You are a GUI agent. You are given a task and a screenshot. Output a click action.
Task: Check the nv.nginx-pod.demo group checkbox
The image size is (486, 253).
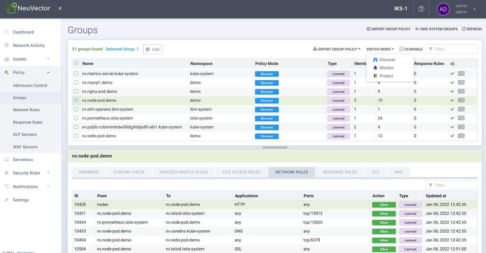tap(76, 91)
